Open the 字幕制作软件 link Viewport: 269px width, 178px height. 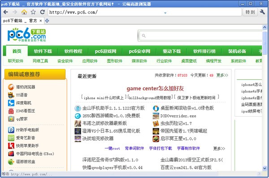(188, 148)
